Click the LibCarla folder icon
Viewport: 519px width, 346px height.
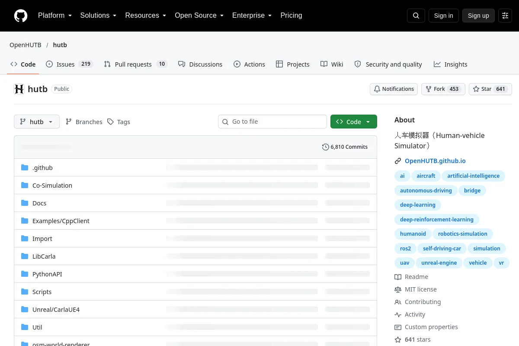[x=25, y=256]
